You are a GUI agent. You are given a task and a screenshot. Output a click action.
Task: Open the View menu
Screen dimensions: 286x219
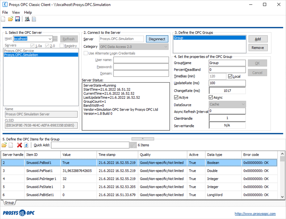(16, 12)
